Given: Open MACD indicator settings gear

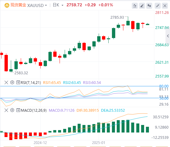Looking at the screenshot, I should [12, 110].
